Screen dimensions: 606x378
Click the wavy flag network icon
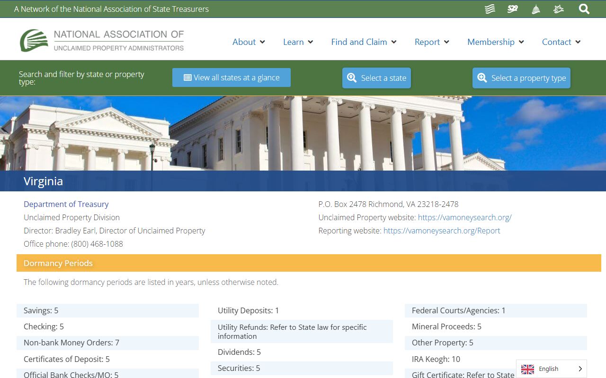coord(490,9)
